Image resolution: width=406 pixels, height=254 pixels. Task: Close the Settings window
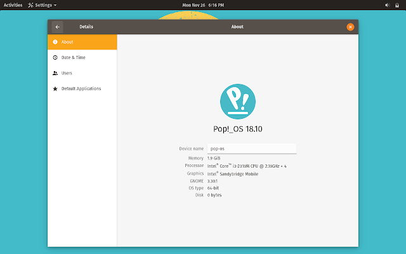(x=350, y=27)
